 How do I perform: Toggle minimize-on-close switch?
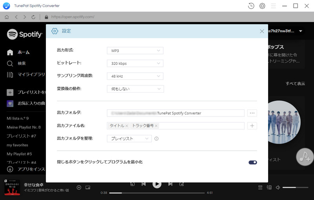[x=253, y=162]
